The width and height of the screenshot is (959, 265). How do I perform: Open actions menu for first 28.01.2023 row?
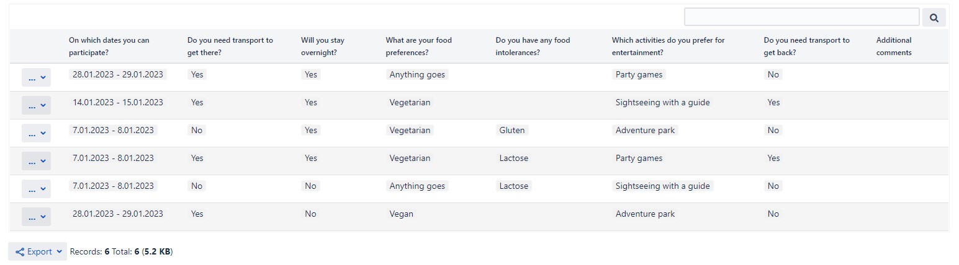(36, 77)
